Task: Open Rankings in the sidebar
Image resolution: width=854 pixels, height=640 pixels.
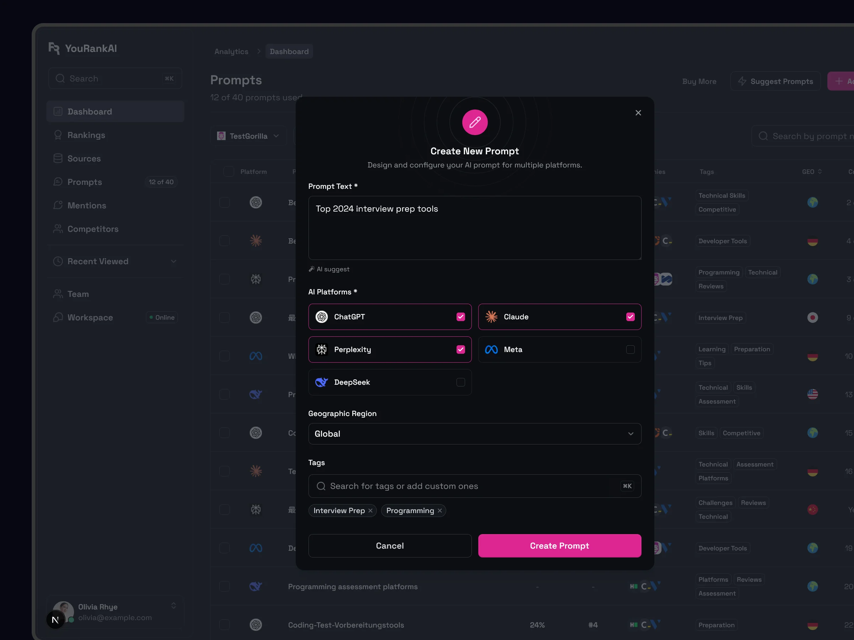Action: [x=86, y=135]
